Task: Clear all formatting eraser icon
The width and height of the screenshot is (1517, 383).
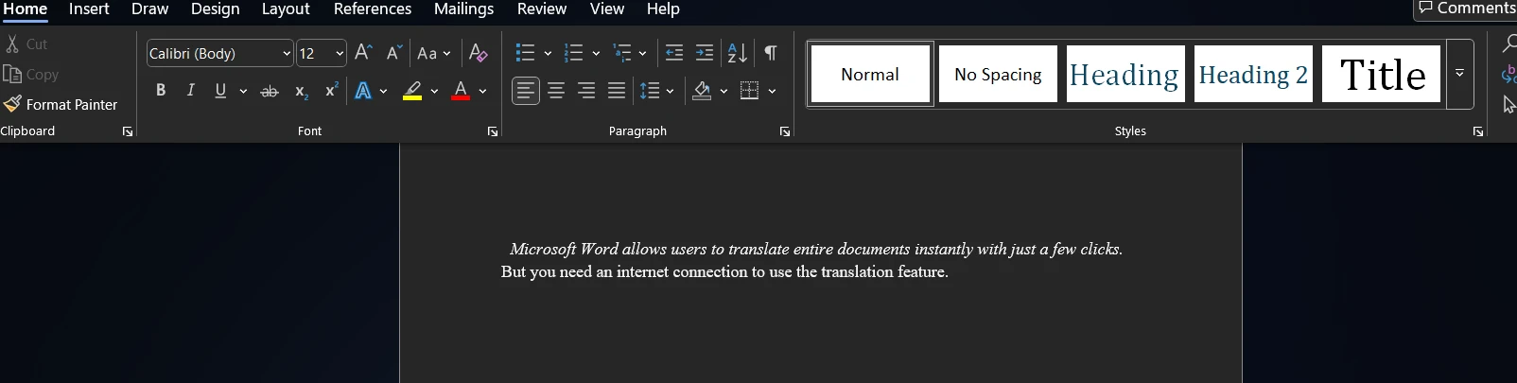Action: (479, 53)
